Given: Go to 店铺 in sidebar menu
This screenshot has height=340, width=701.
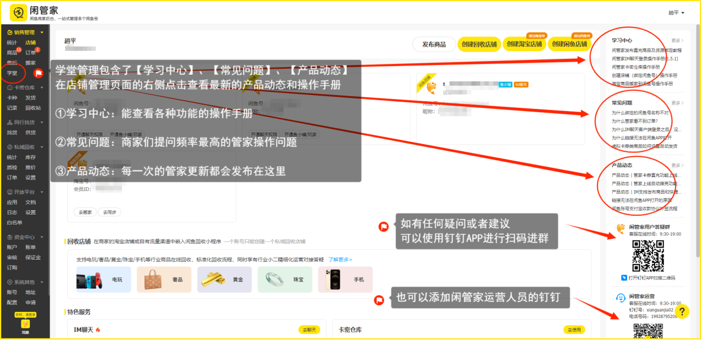Looking at the screenshot, I should click(x=30, y=42).
